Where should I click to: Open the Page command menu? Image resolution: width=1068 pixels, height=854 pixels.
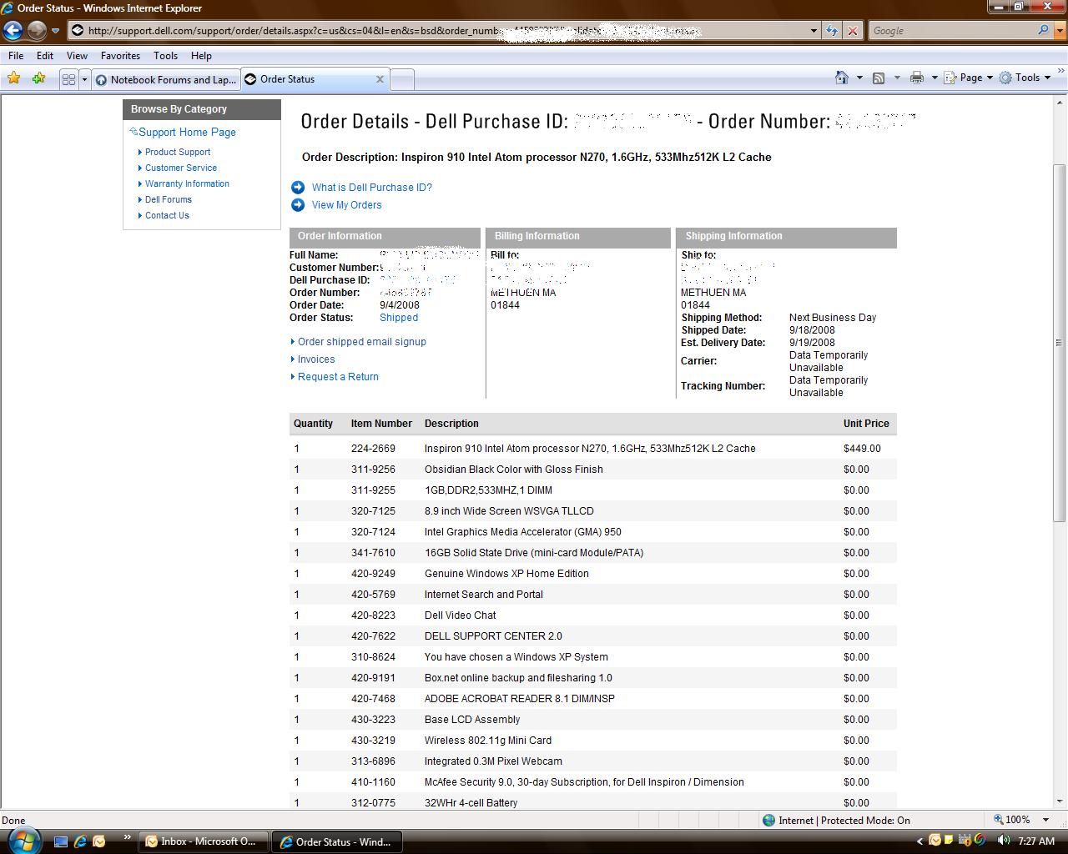[969, 78]
